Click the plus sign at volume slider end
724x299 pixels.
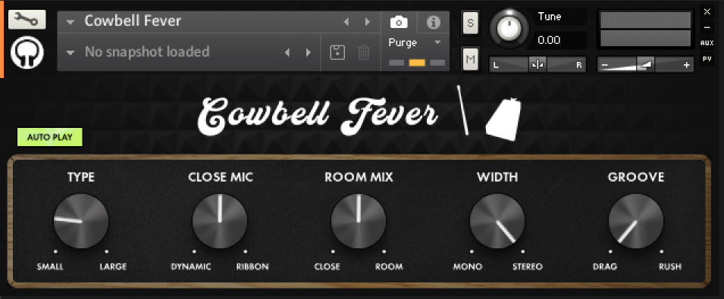point(687,65)
